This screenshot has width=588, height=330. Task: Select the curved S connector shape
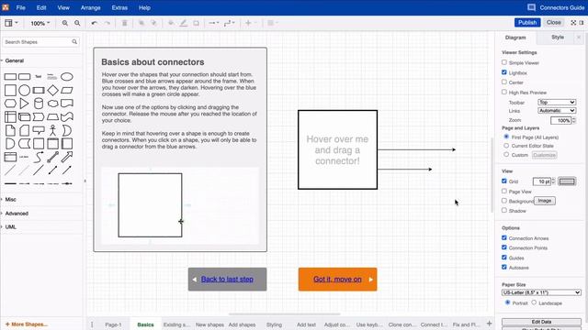tap(39, 157)
